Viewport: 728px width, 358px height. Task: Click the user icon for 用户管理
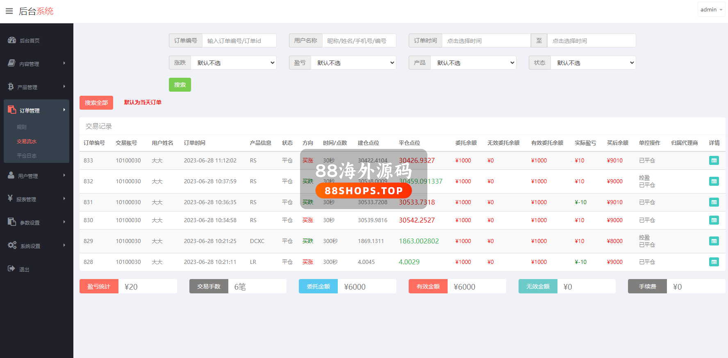click(11, 175)
